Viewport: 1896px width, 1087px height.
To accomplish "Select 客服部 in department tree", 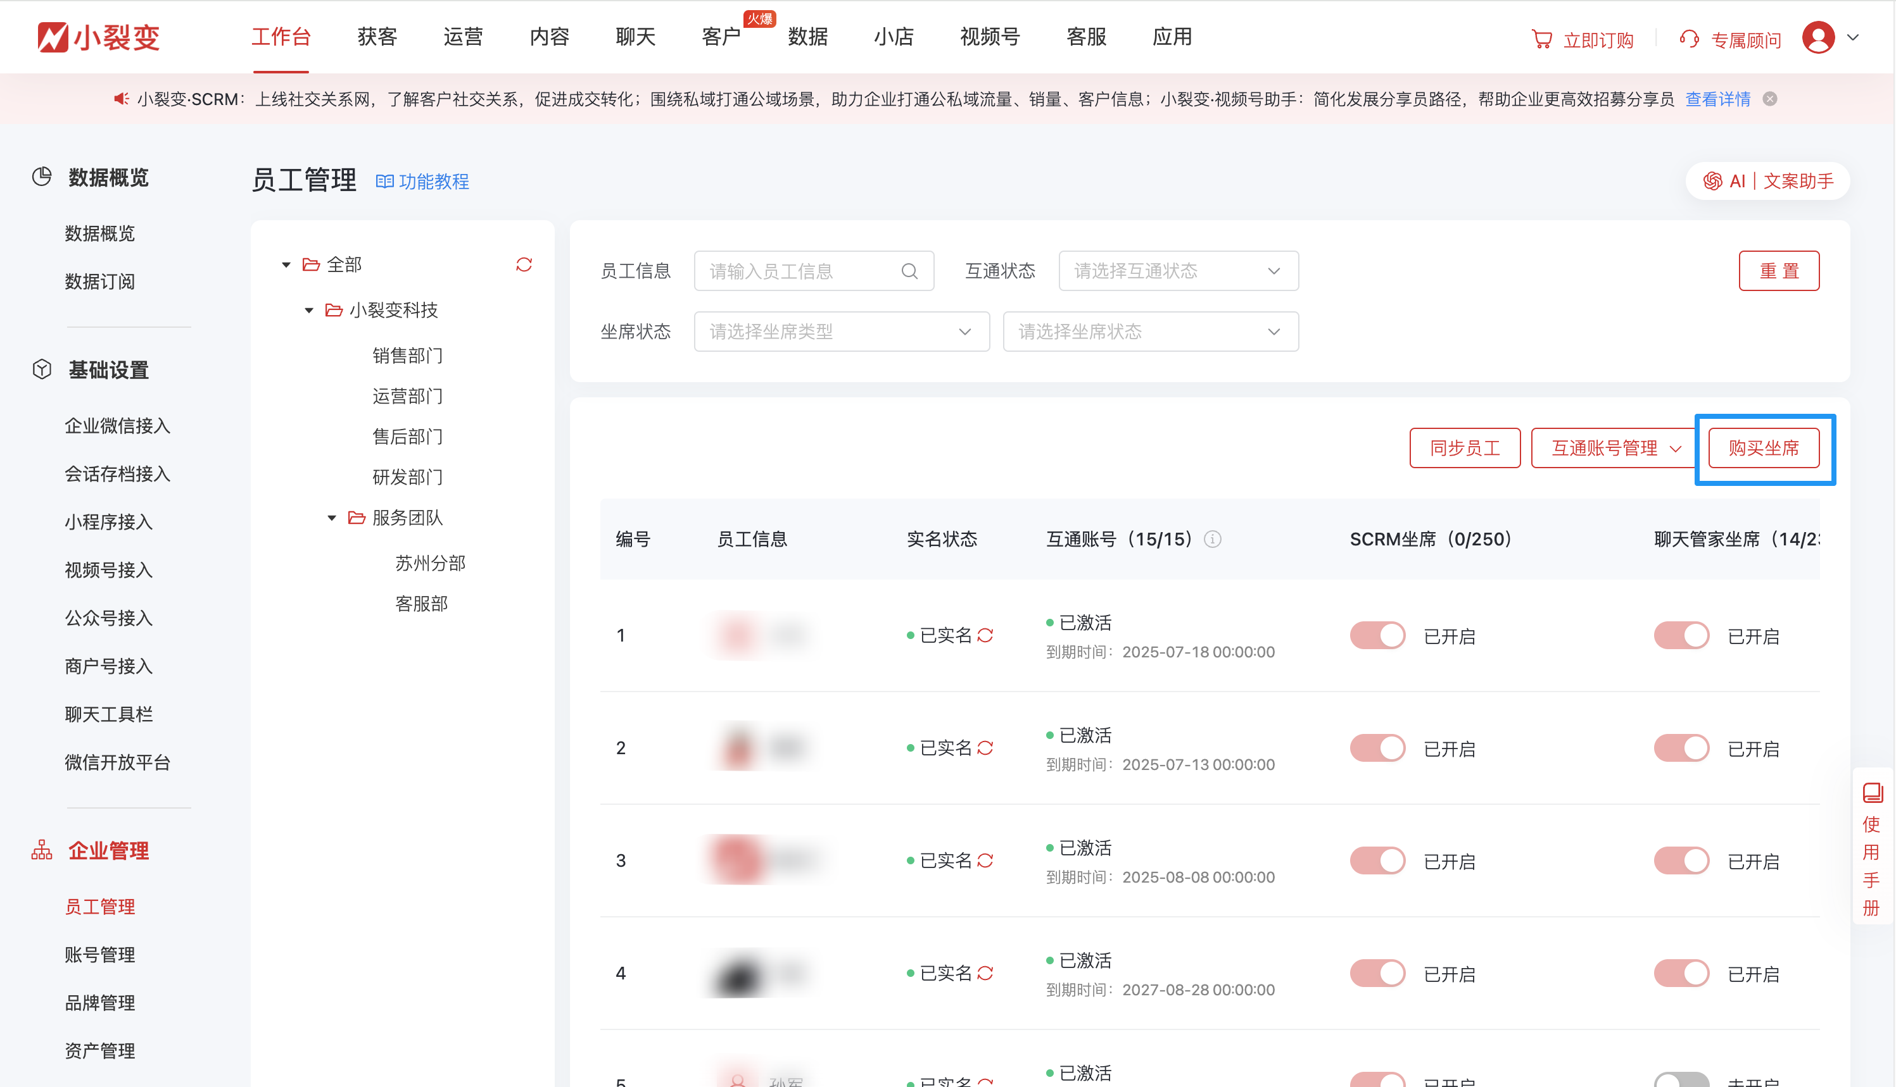I will [421, 603].
